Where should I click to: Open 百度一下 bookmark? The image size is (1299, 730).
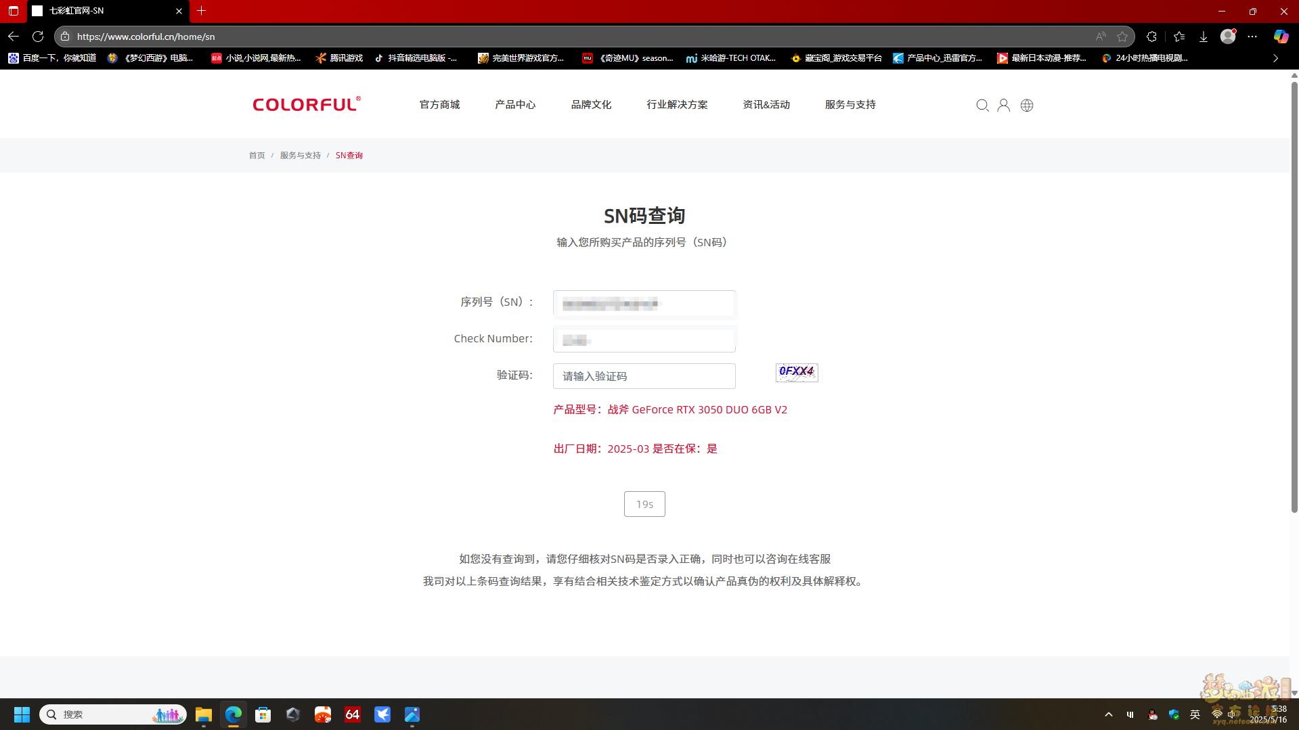pyautogui.click(x=52, y=58)
